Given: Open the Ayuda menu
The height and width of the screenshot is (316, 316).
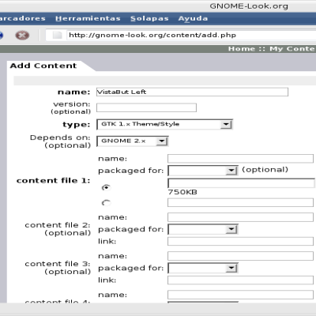Looking at the screenshot, I should pyautogui.click(x=193, y=18).
